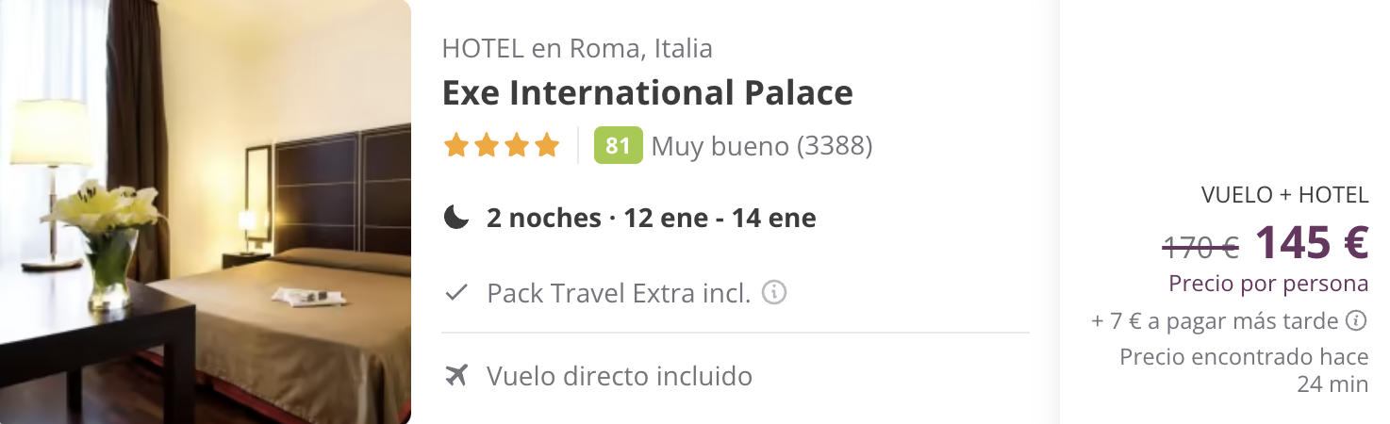Open the Exe International Palace title
Screen dimensions: 1390x424
pyautogui.click(x=648, y=92)
